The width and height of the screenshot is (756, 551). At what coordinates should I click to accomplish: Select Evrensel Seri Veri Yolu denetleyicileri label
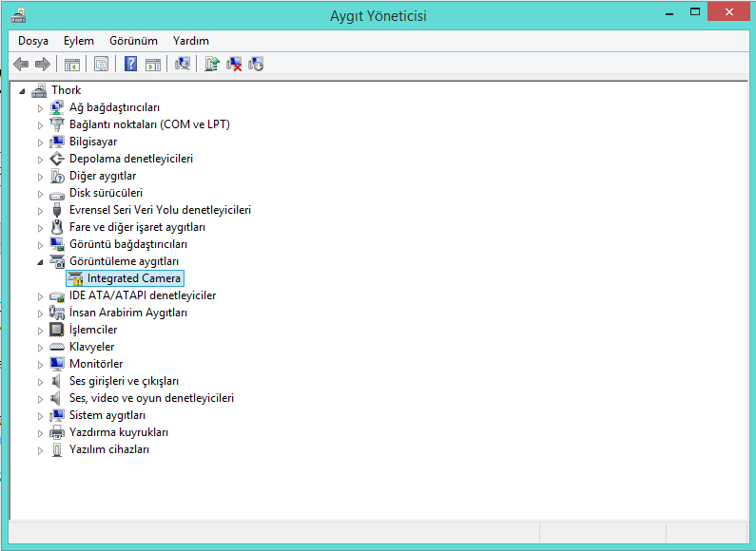(160, 210)
